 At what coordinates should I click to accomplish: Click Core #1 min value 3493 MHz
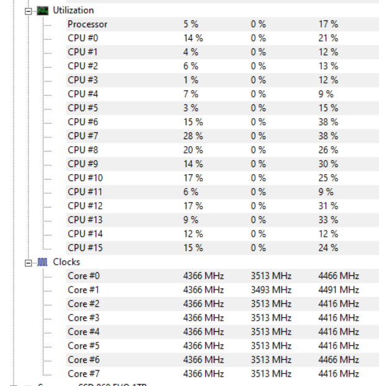pyautogui.click(x=271, y=290)
